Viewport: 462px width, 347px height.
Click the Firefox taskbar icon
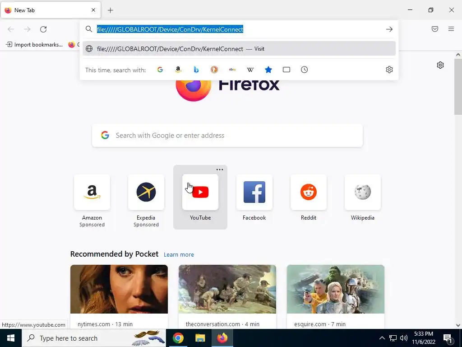(222, 338)
